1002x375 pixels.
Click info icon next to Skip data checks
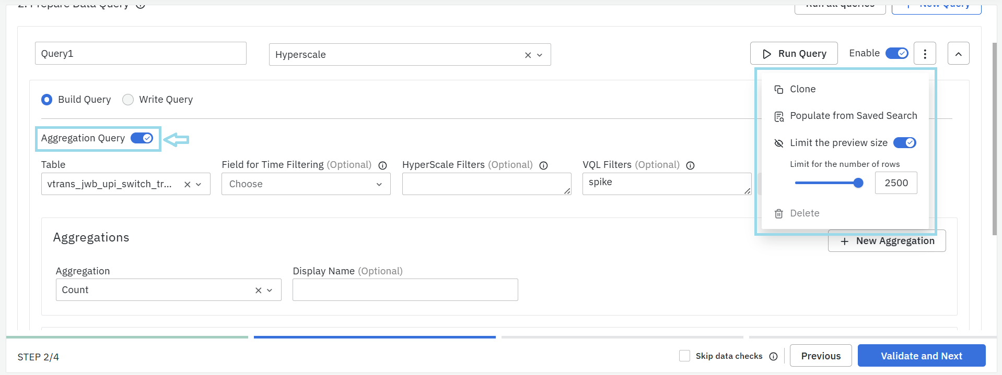click(773, 356)
